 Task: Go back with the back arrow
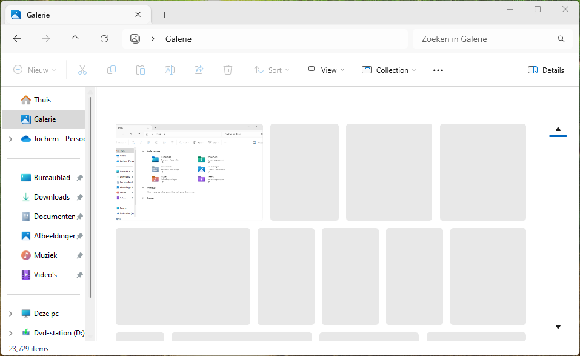click(x=17, y=39)
